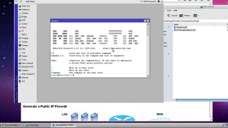Open the Queues section icon
This screenshot has width=228, height=128.
tap(20, 45)
